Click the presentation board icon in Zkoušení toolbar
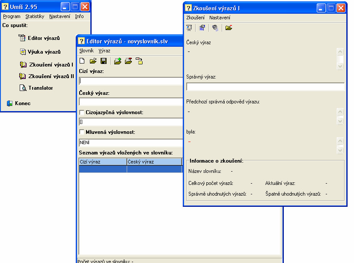Screen dimensions: 354x263 tap(189, 27)
